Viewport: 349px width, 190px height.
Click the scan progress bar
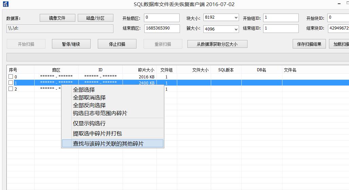(178, 57)
